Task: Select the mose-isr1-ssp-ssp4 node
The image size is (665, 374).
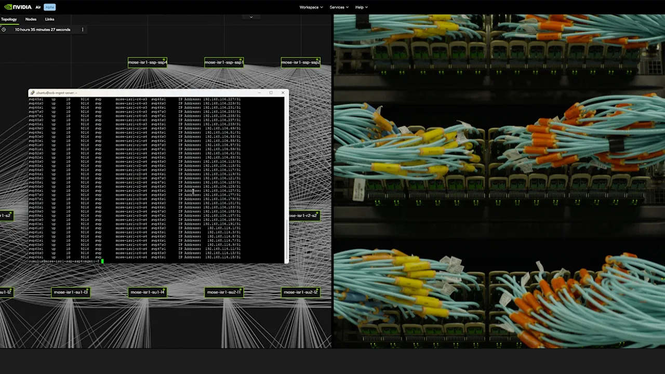Action: (x=148, y=62)
